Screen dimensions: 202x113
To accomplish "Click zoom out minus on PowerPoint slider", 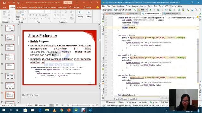I will (72, 105).
